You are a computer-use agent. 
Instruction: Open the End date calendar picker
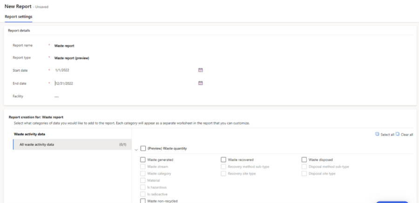pos(200,83)
